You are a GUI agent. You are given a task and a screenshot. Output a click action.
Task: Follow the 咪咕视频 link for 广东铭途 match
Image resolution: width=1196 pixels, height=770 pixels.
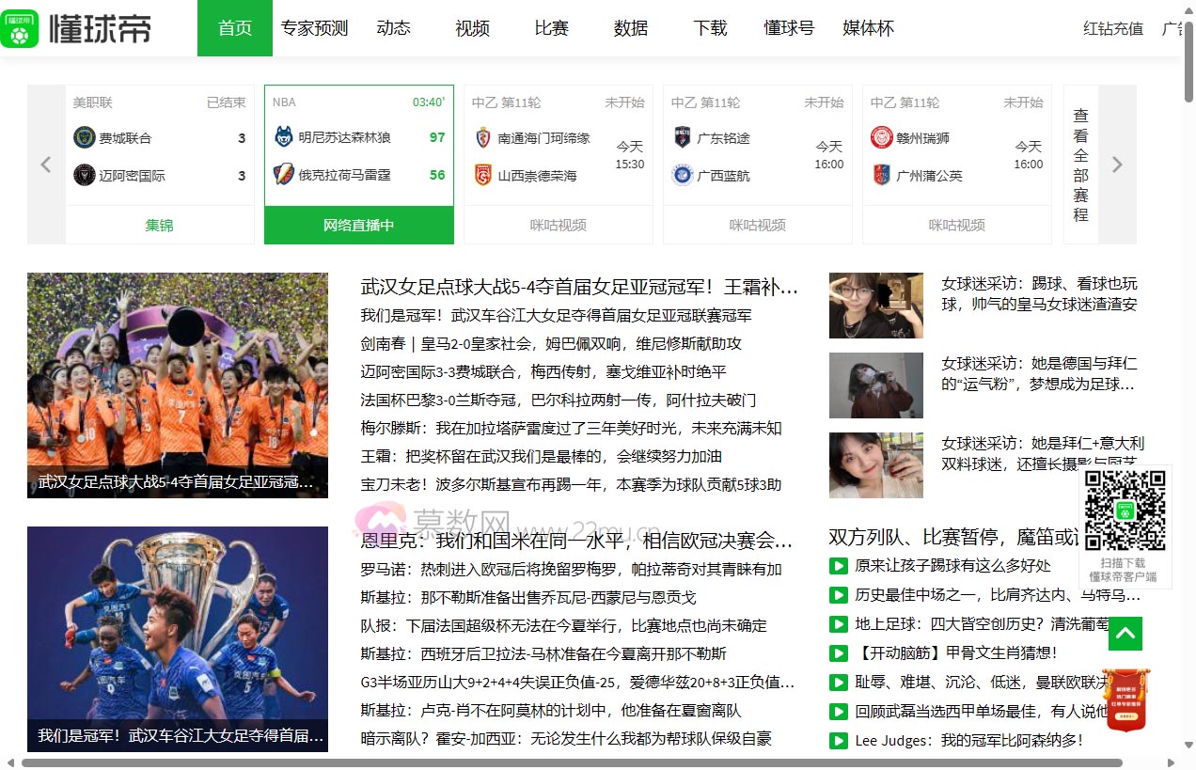(x=757, y=225)
